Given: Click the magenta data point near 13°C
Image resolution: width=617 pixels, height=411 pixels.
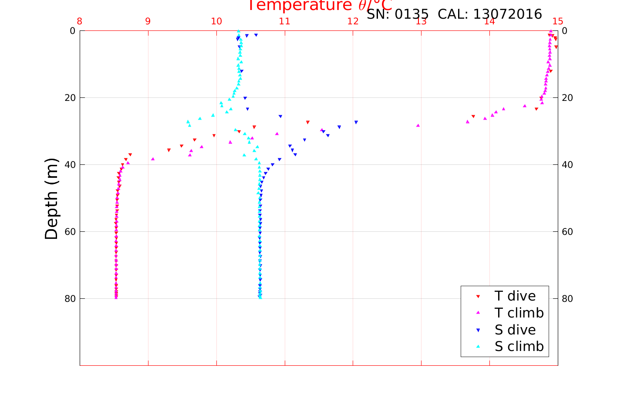Looking at the screenshot, I should pyautogui.click(x=418, y=125).
